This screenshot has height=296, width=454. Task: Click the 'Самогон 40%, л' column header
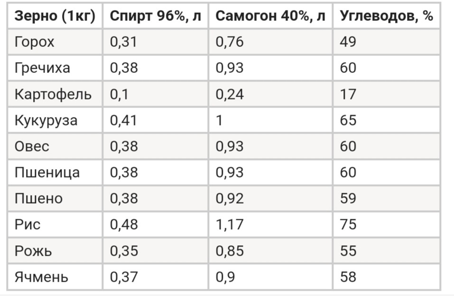coord(270,16)
